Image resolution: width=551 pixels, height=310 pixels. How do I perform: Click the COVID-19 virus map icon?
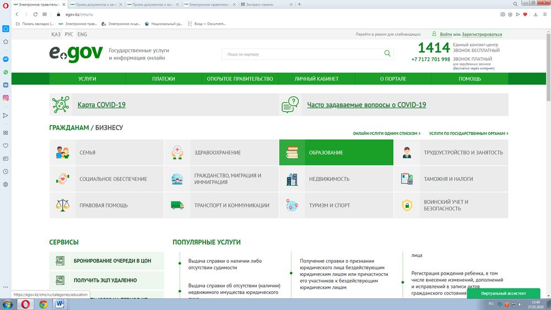(x=60, y=105)
